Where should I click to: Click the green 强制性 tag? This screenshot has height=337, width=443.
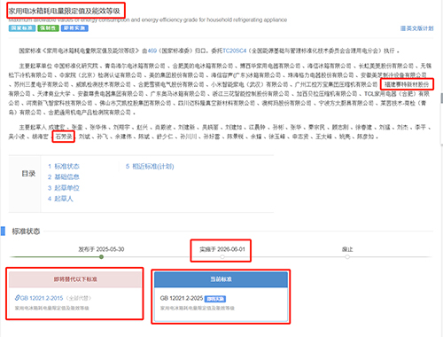[x=48, y=28]
